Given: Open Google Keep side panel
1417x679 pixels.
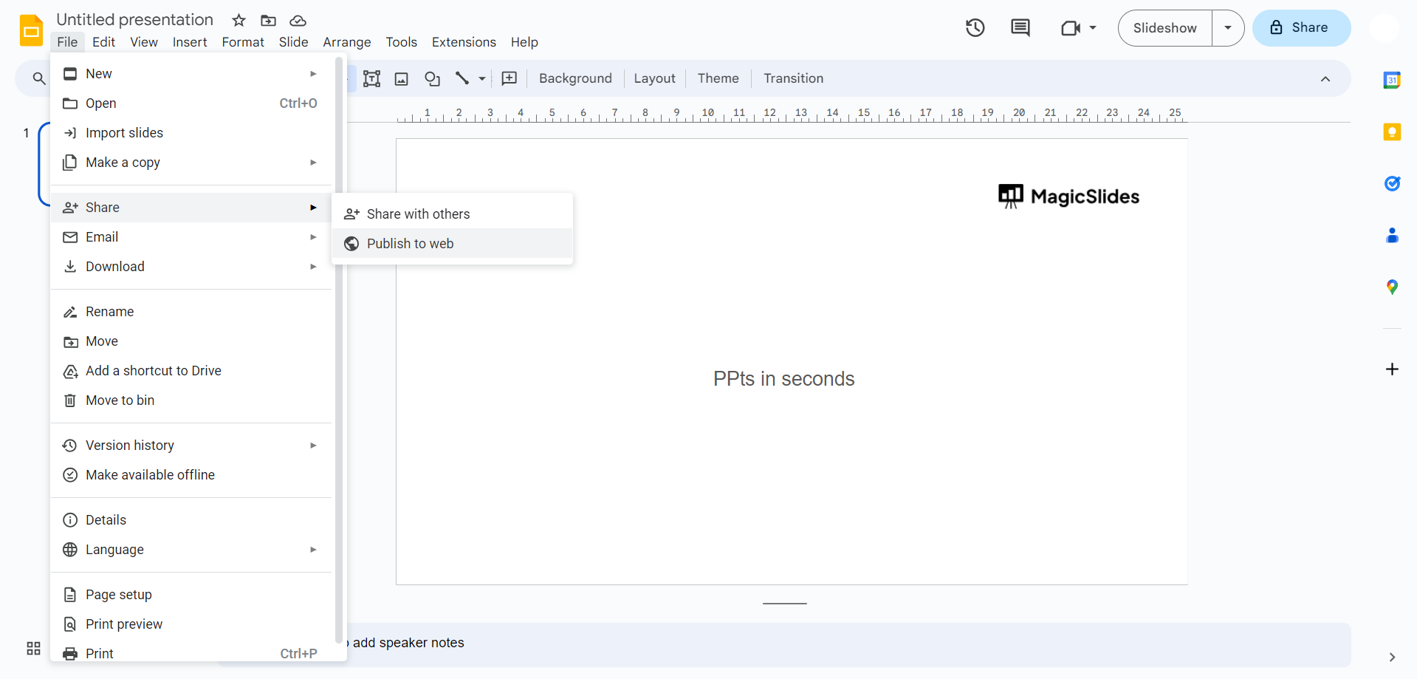Looking at the screenshot, I should (x=1392, y=132).
